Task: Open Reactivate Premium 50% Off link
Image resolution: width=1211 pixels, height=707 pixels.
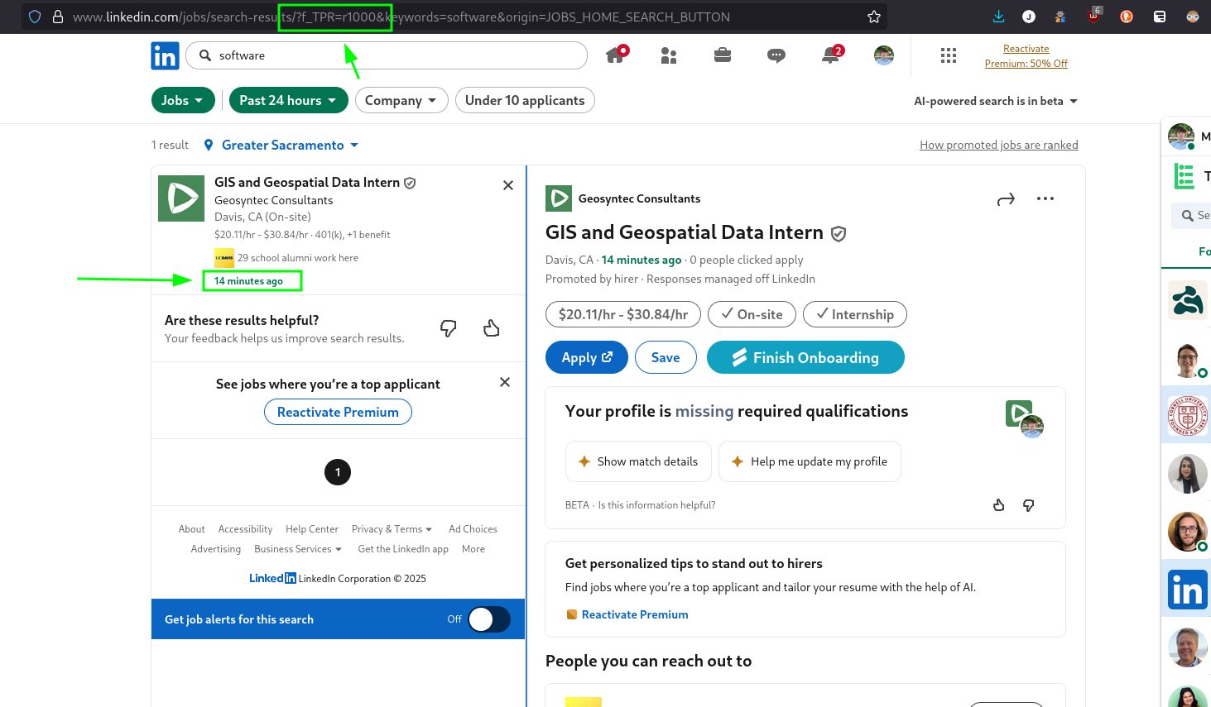Action: pos(1026,56)
